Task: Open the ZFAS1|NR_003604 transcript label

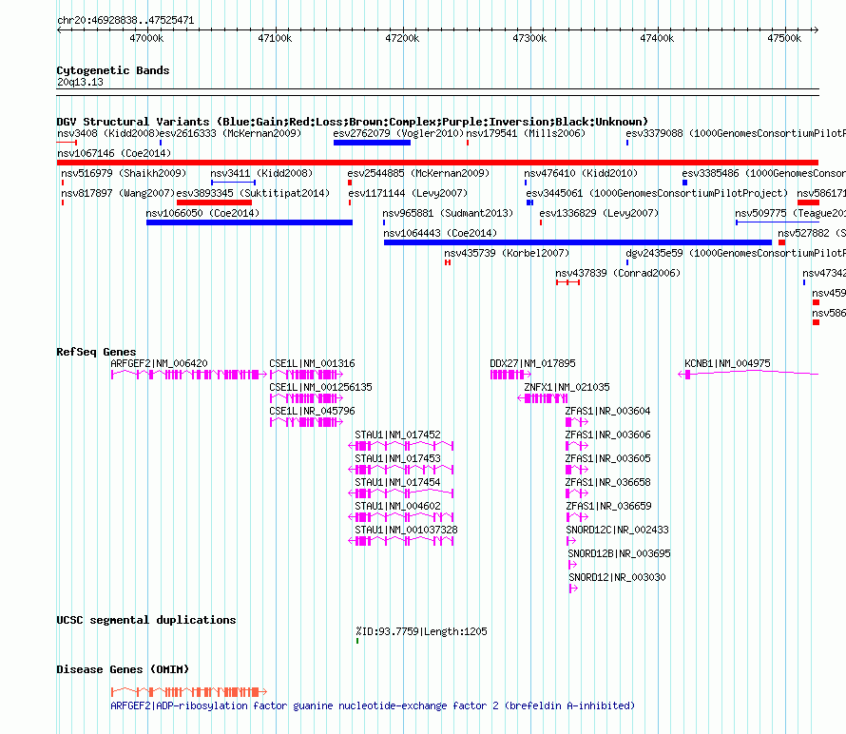Action: pyautogui.click(x=607, y=412)
